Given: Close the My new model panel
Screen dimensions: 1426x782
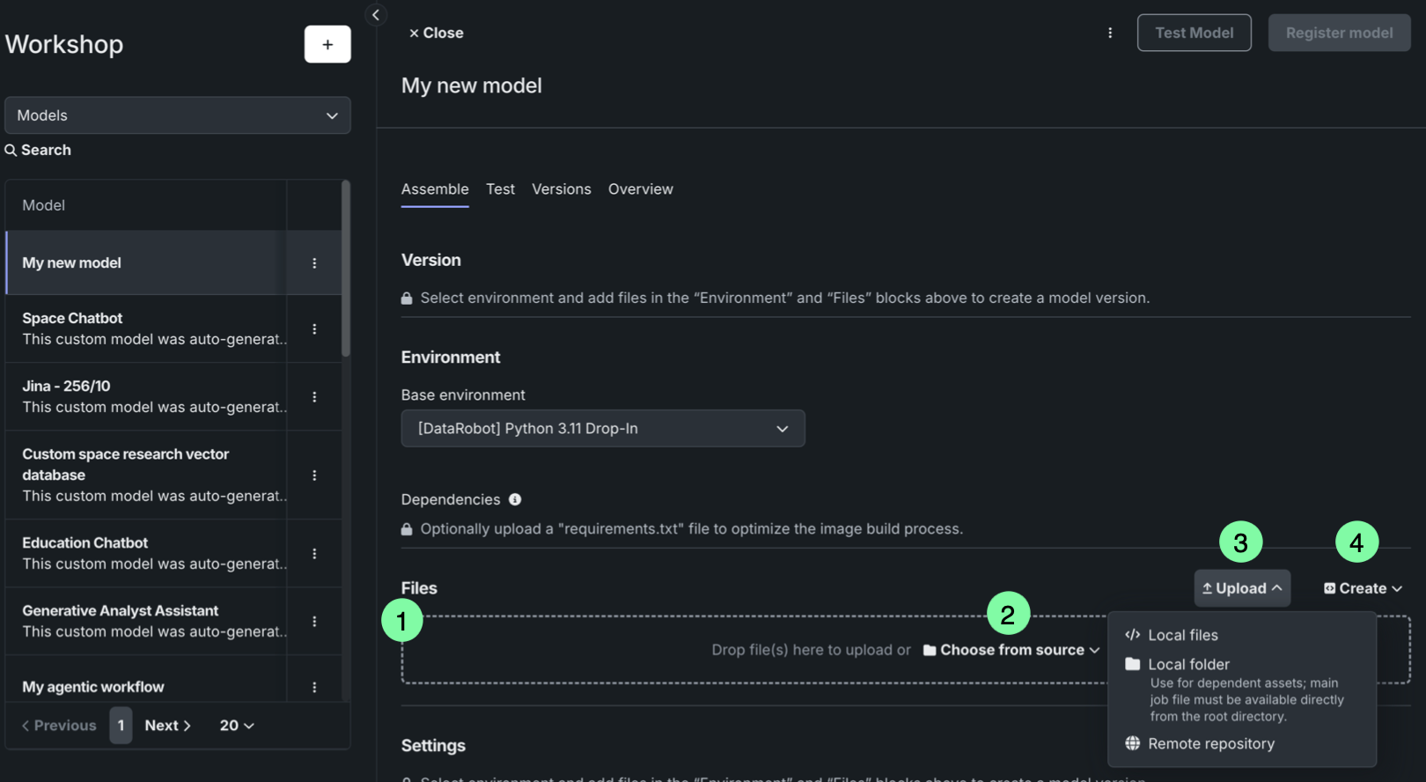Looking at the screenshot, I should [x=437, y=33].
